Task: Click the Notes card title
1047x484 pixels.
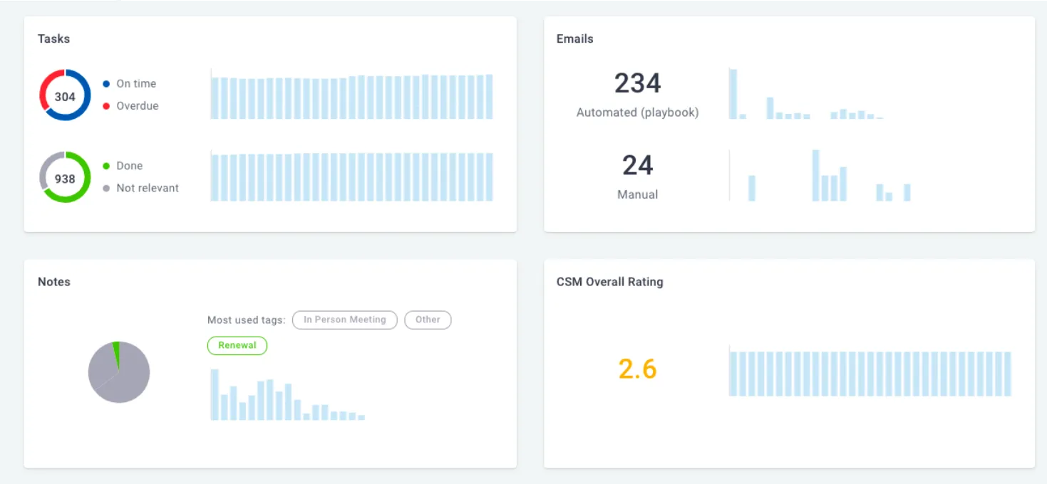Action: tap(54, 282)
